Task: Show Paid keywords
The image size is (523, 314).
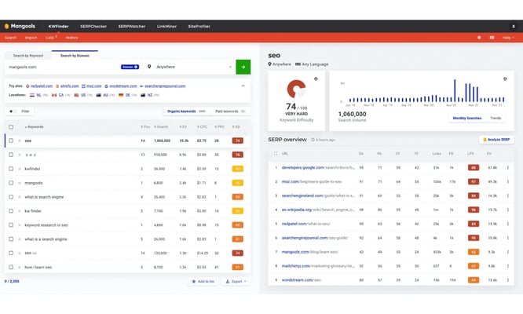Action: tap(230, 111)
